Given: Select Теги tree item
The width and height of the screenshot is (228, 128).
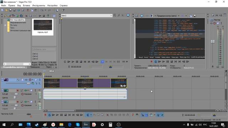Looking at the screenshot, I should tap(12, 28).
